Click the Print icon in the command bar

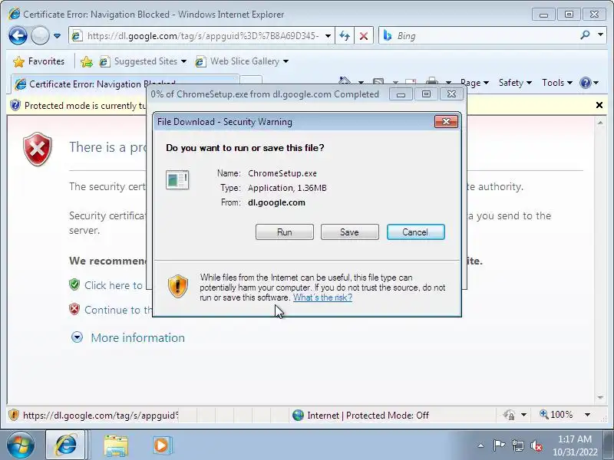pyautogui.click(x=432, y=81)
